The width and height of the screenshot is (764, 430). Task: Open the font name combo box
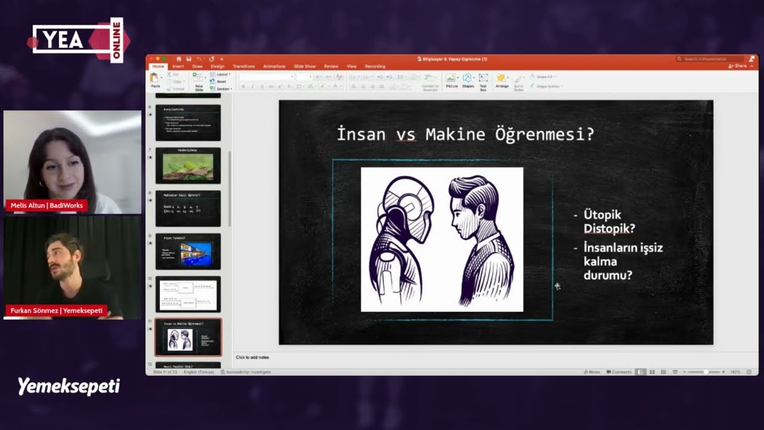[x=267, y=76]
